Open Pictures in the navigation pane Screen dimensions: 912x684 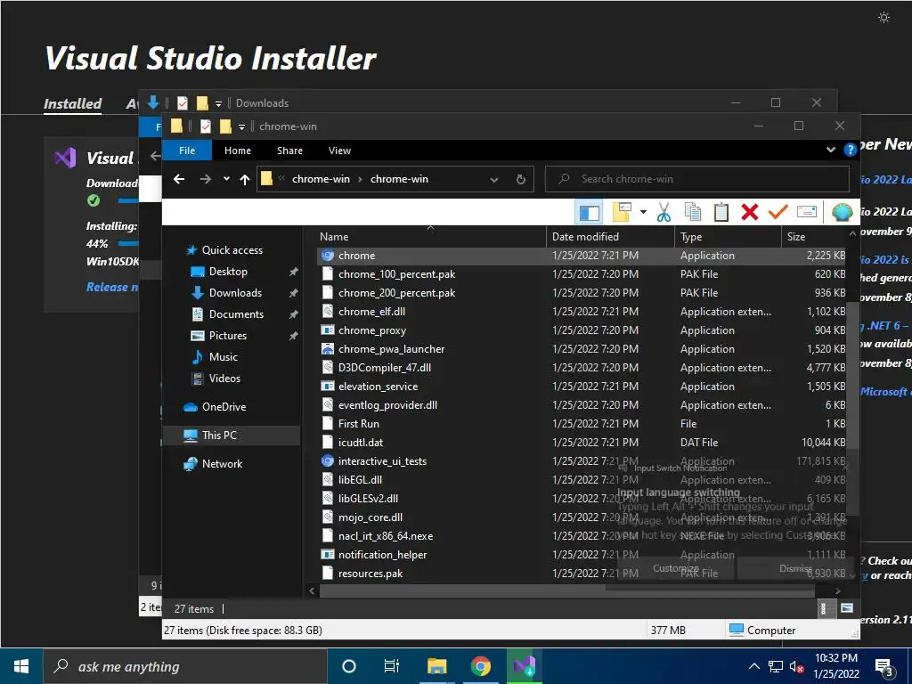tap(227, 336)
